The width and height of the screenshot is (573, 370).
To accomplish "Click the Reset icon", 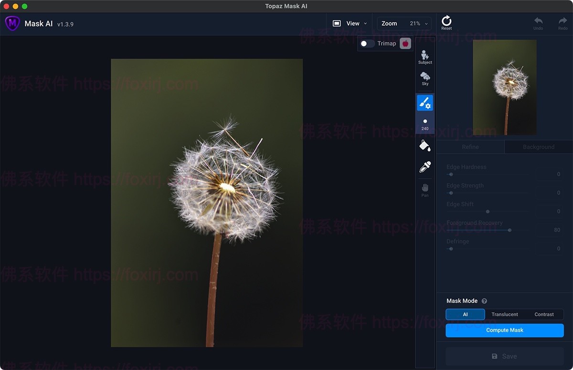I will (x=446, y=22).
